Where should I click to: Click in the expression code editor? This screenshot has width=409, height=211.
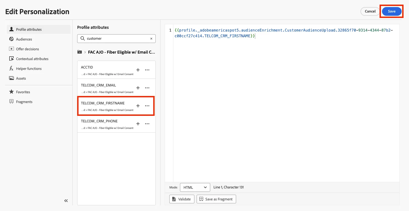286,103
